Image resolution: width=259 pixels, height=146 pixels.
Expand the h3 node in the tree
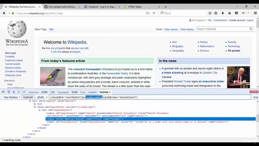(35, 104)
